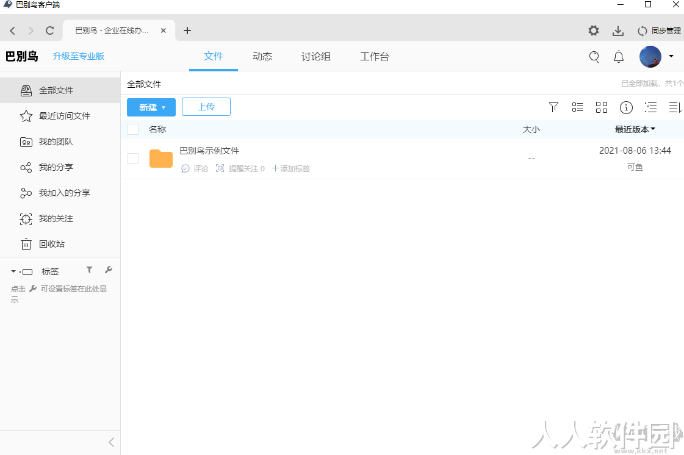Click 提醒关注 0 under the folder

click(240, 168)
